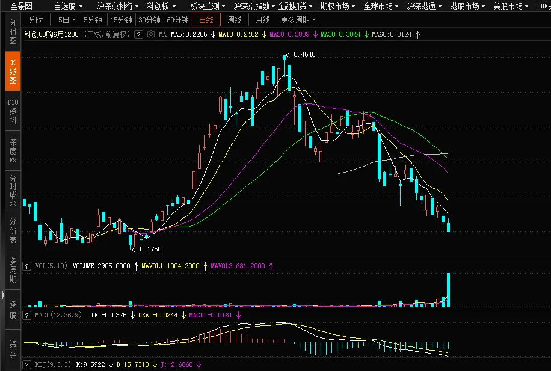
Task: Select the 5分钟 period tab
Action: coord(93,20)
